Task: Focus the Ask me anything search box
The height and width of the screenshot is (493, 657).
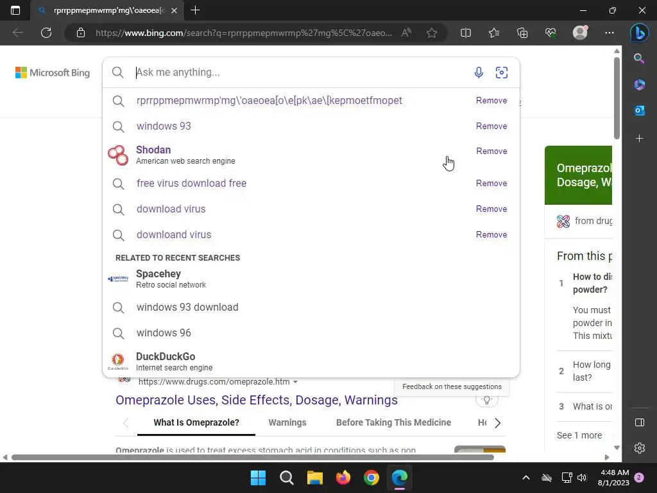Action: (302, 72)
